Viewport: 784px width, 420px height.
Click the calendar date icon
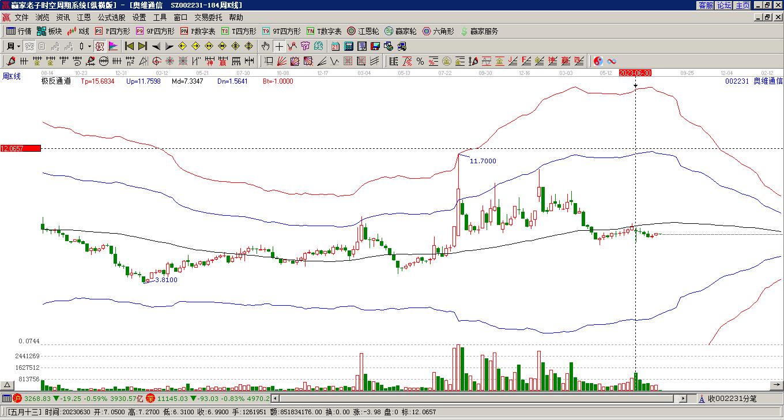click(x=336, y=46)
